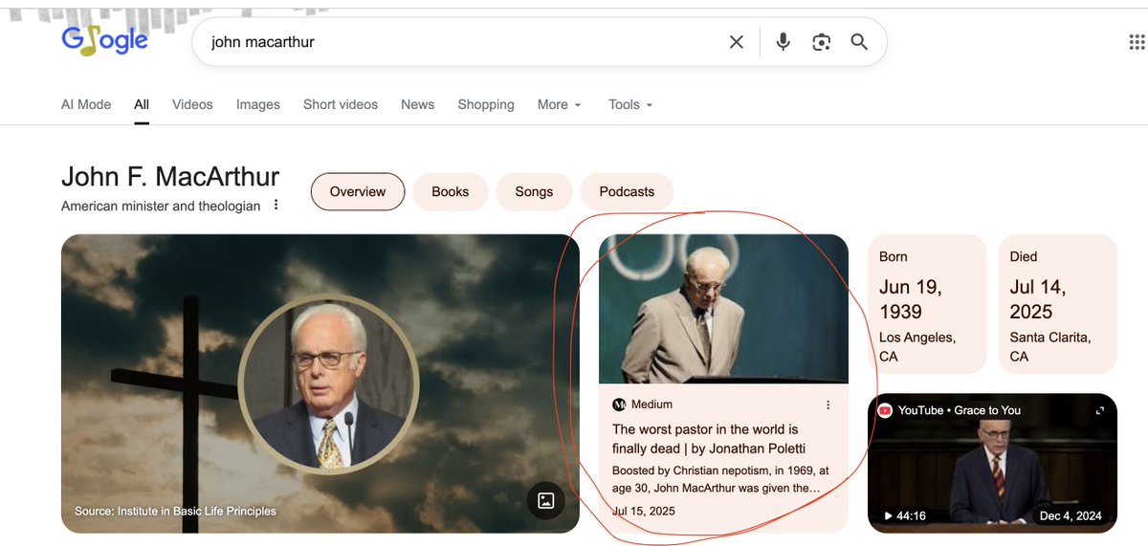Open 'The worst pastor in the world' article link
Image resolution: width=1148 pixels, height=546 pixels.
[x=709, y=439]
